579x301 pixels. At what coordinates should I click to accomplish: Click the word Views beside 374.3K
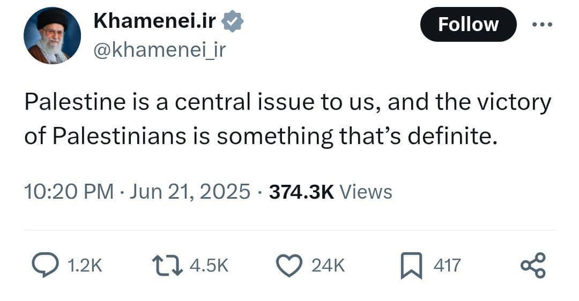tap(366, 192)
